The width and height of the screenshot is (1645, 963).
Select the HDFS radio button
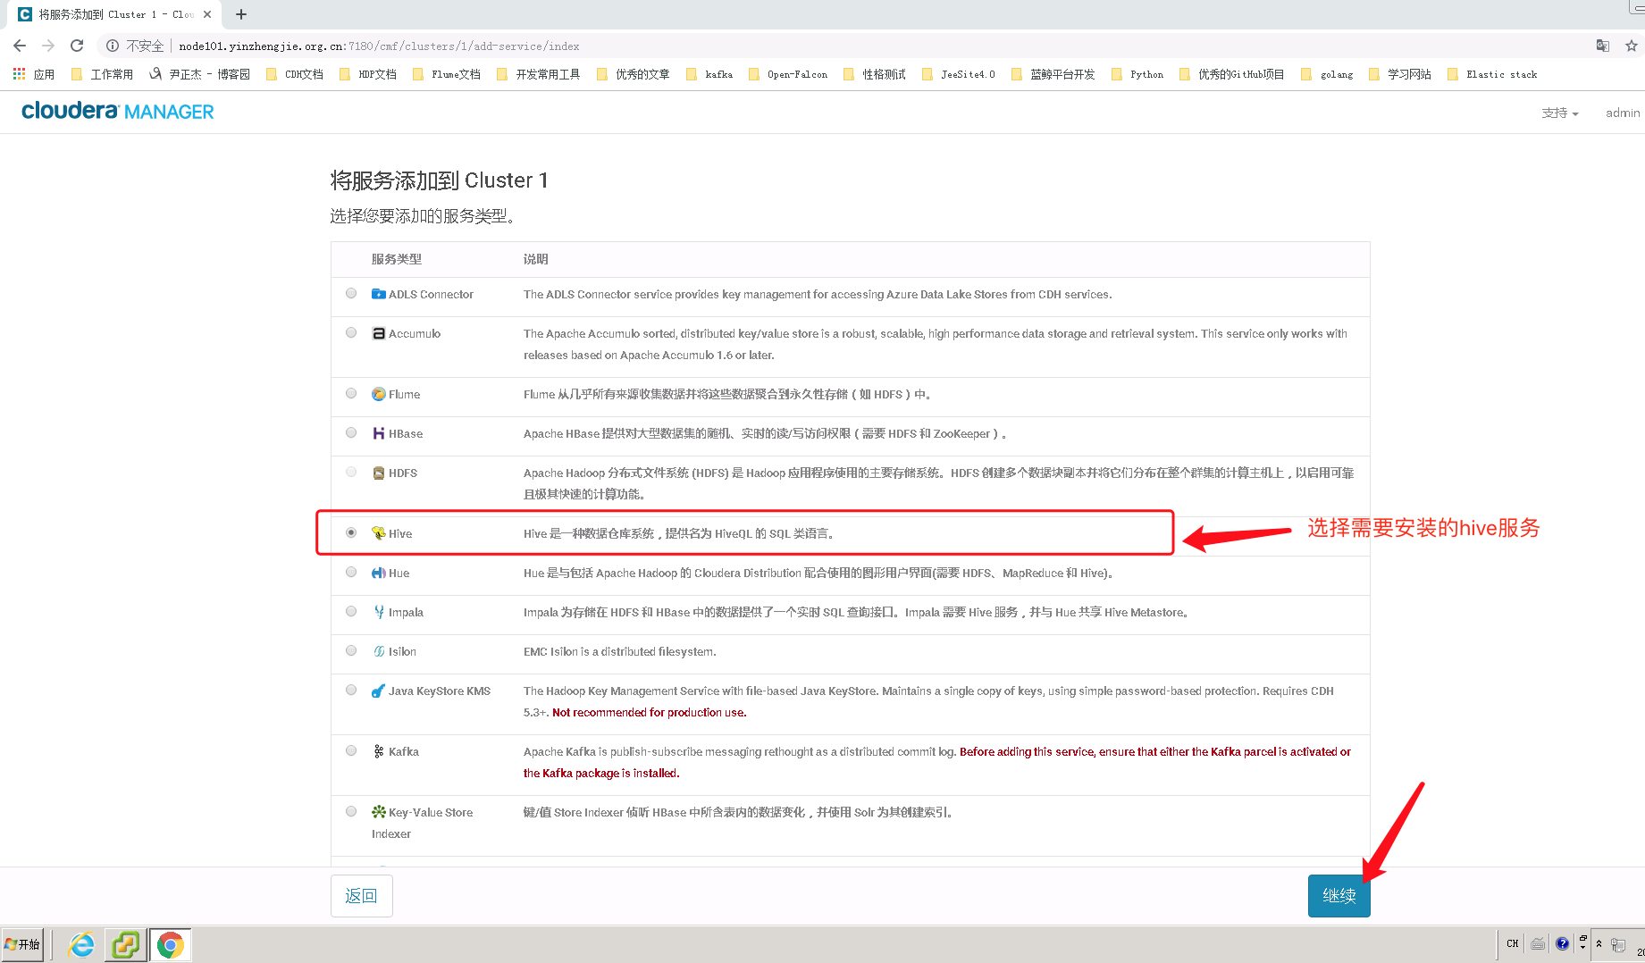point(350,473)
